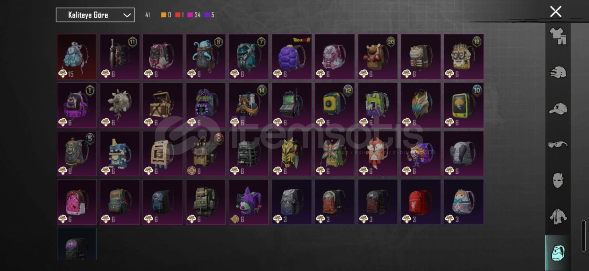Open the cap headwear category icon
This screenshot has height=271, width=589.
point(558,108)
